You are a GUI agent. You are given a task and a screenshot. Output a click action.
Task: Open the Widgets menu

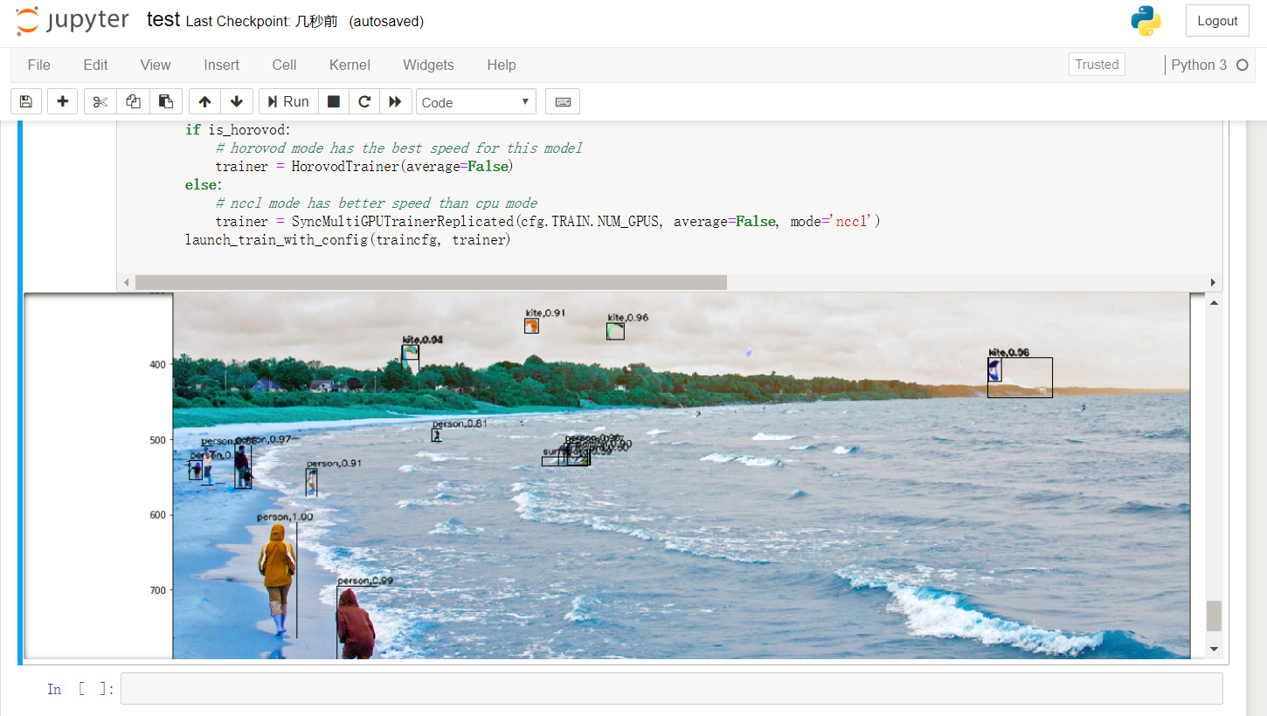[x=428, y=65]
